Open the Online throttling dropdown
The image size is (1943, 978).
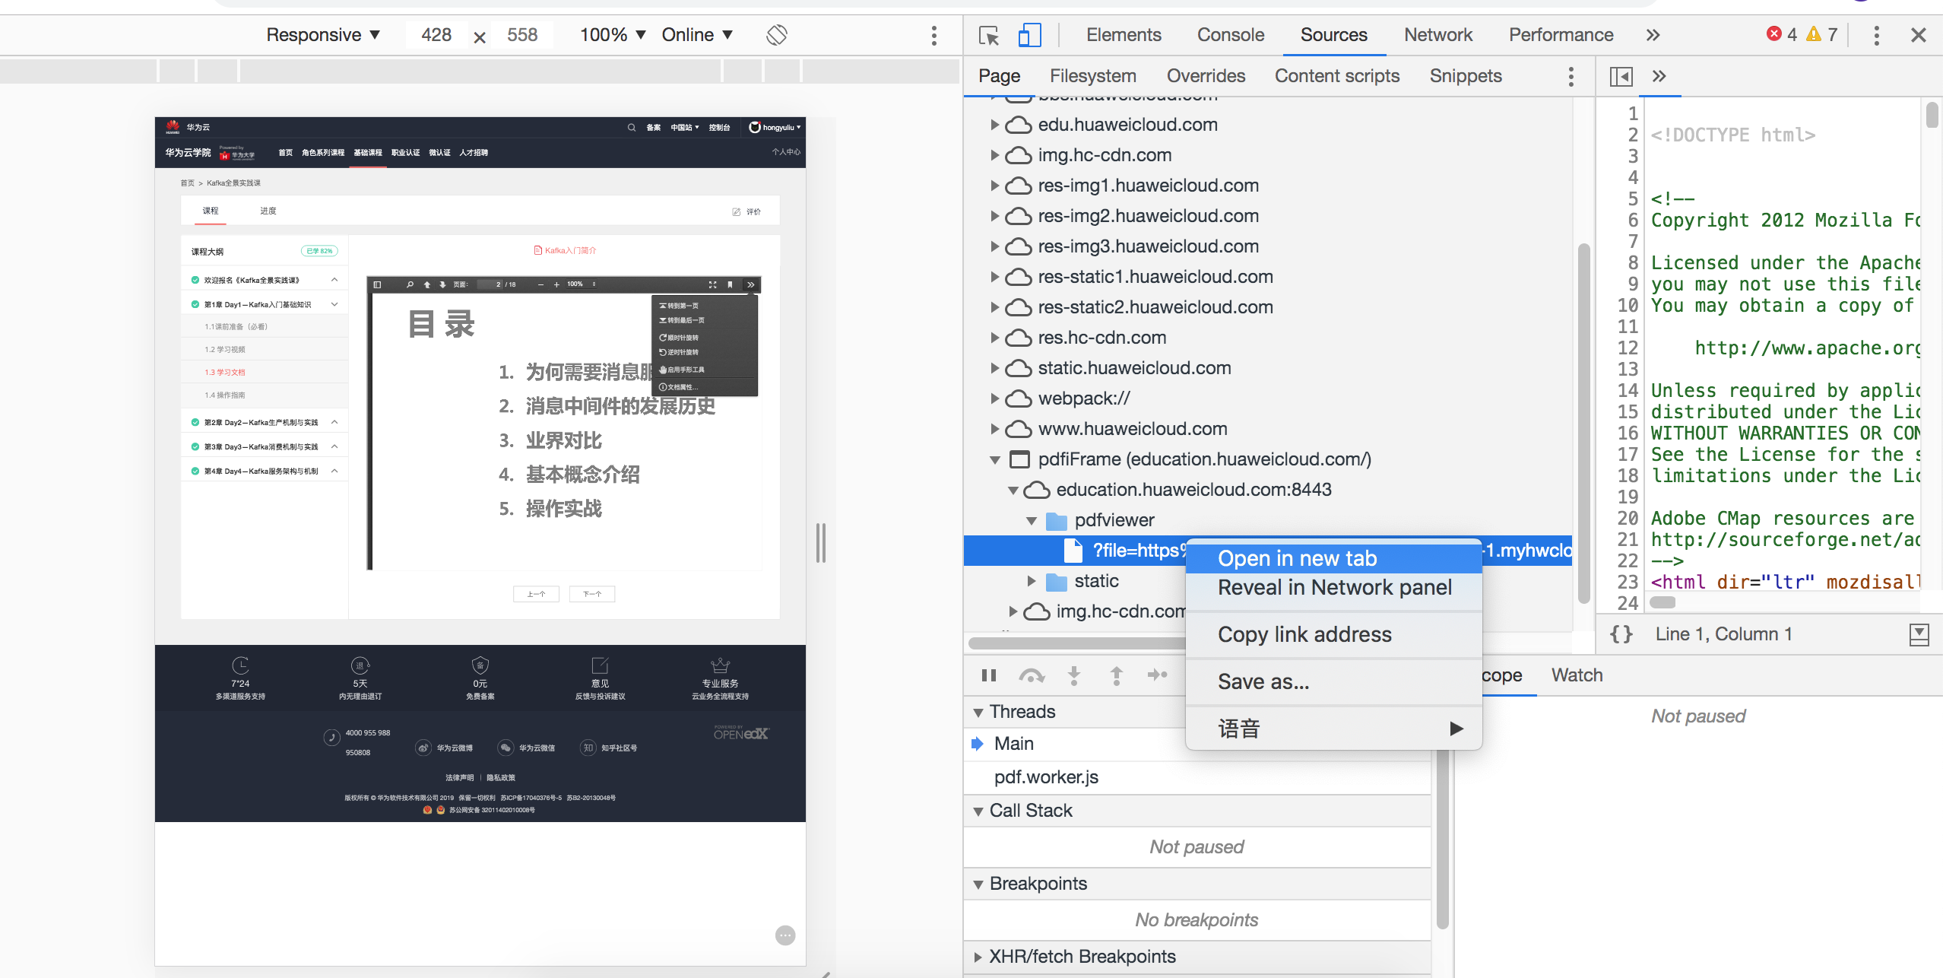tap(696, 35)
